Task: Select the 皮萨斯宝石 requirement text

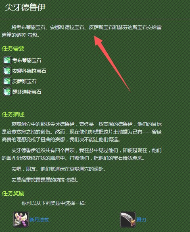Action: click(x=24, y=82)
